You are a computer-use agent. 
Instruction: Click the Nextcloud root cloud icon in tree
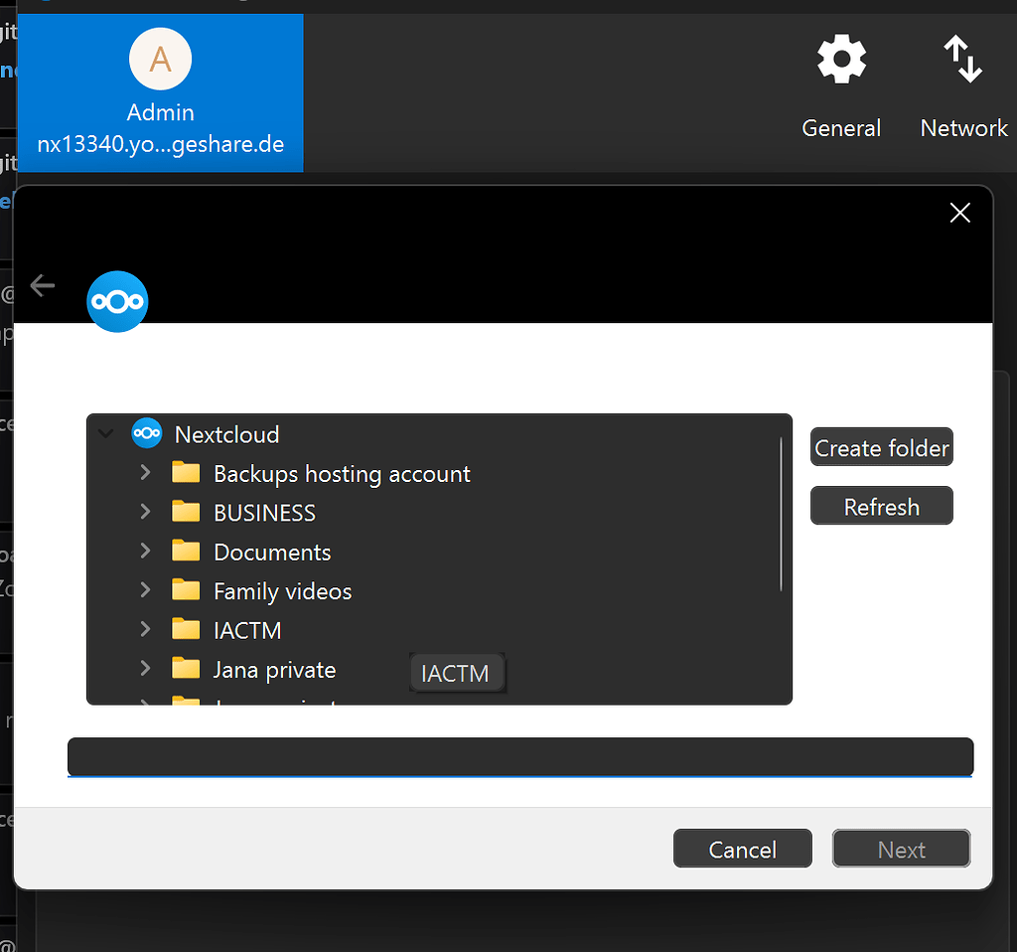click(x=147, y=433)
